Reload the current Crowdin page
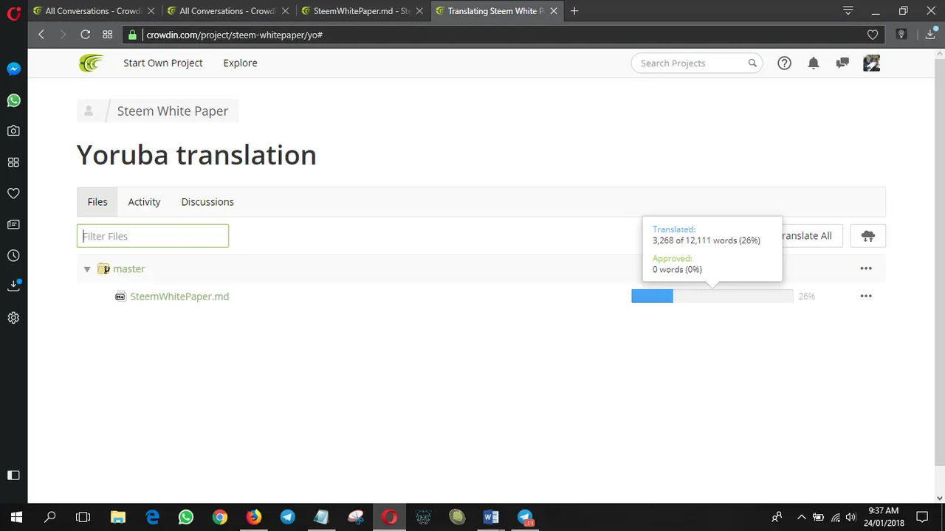The width and height of the screenshot is (945, 531). pos(85,35)
